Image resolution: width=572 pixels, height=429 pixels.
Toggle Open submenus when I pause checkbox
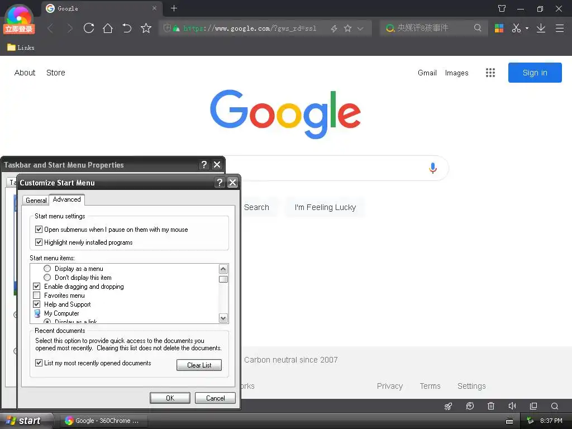pos(39,230)
